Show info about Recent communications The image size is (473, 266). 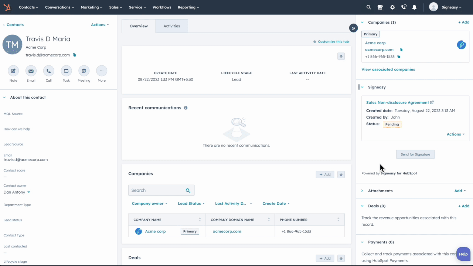point(186,108)
